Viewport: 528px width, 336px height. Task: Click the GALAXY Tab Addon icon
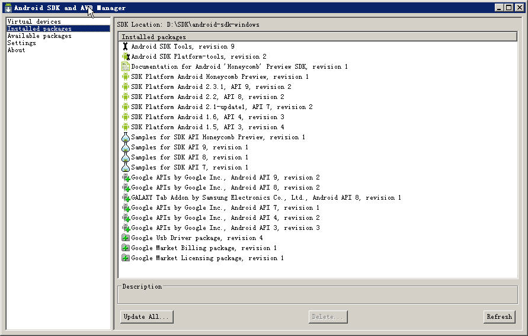125,197
